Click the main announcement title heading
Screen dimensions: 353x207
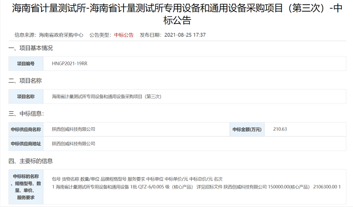point(177,14)
